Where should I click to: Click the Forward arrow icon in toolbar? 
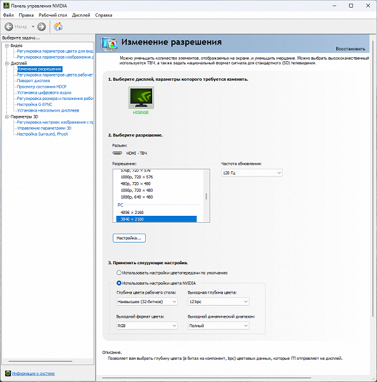[x=41, y=27]
